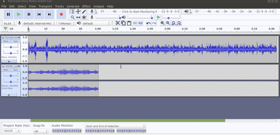Click the Kannada story track gain slider
The height and width of the screenshot is (135, 280).
click(11, 47)
